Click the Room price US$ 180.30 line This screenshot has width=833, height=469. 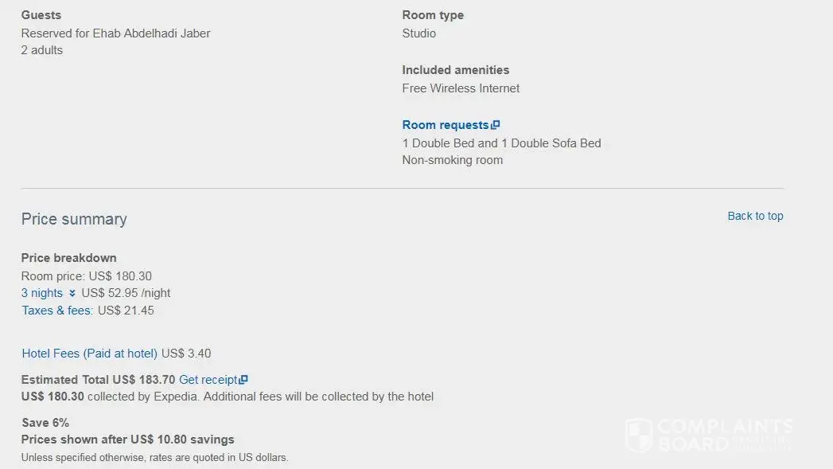click(x=86, y=276)
